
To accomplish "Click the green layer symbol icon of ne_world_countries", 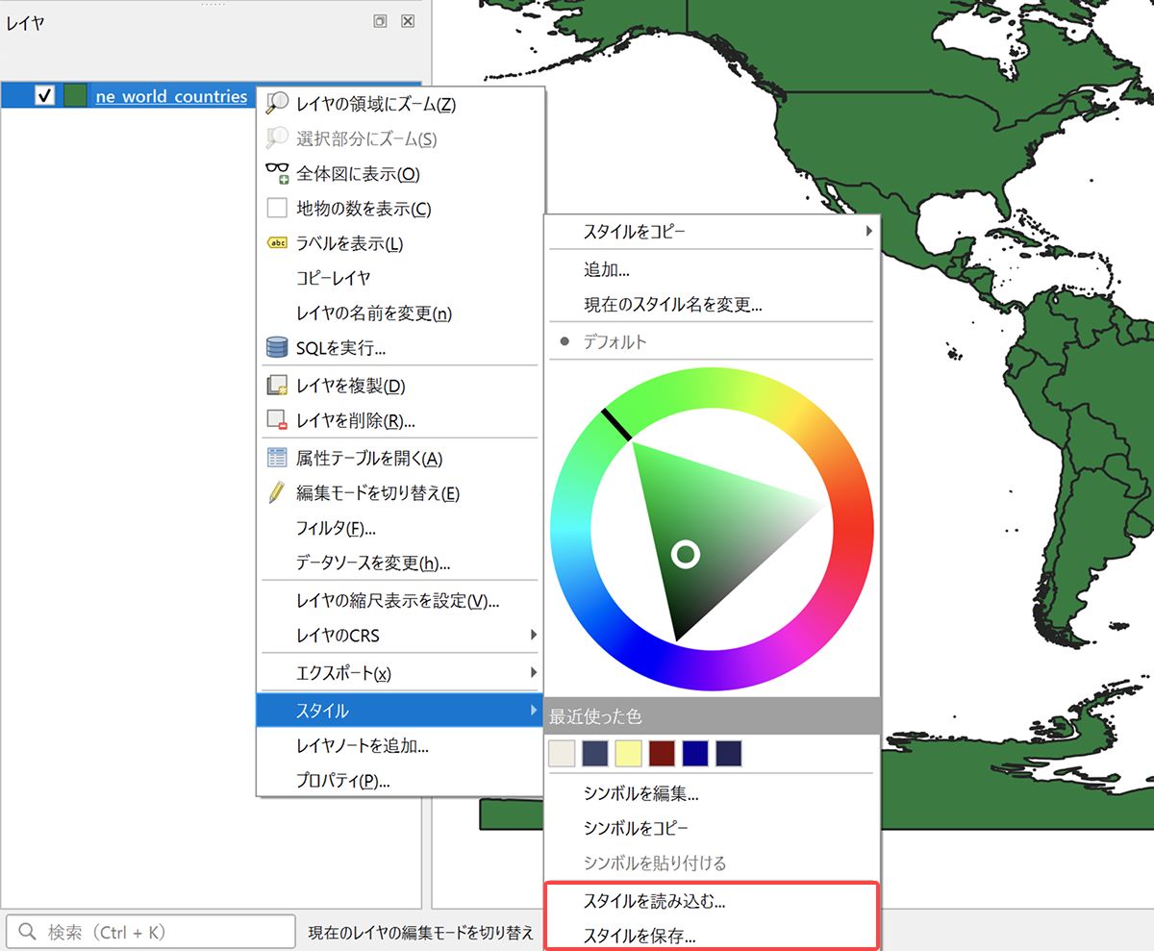I will click(75, 96).
